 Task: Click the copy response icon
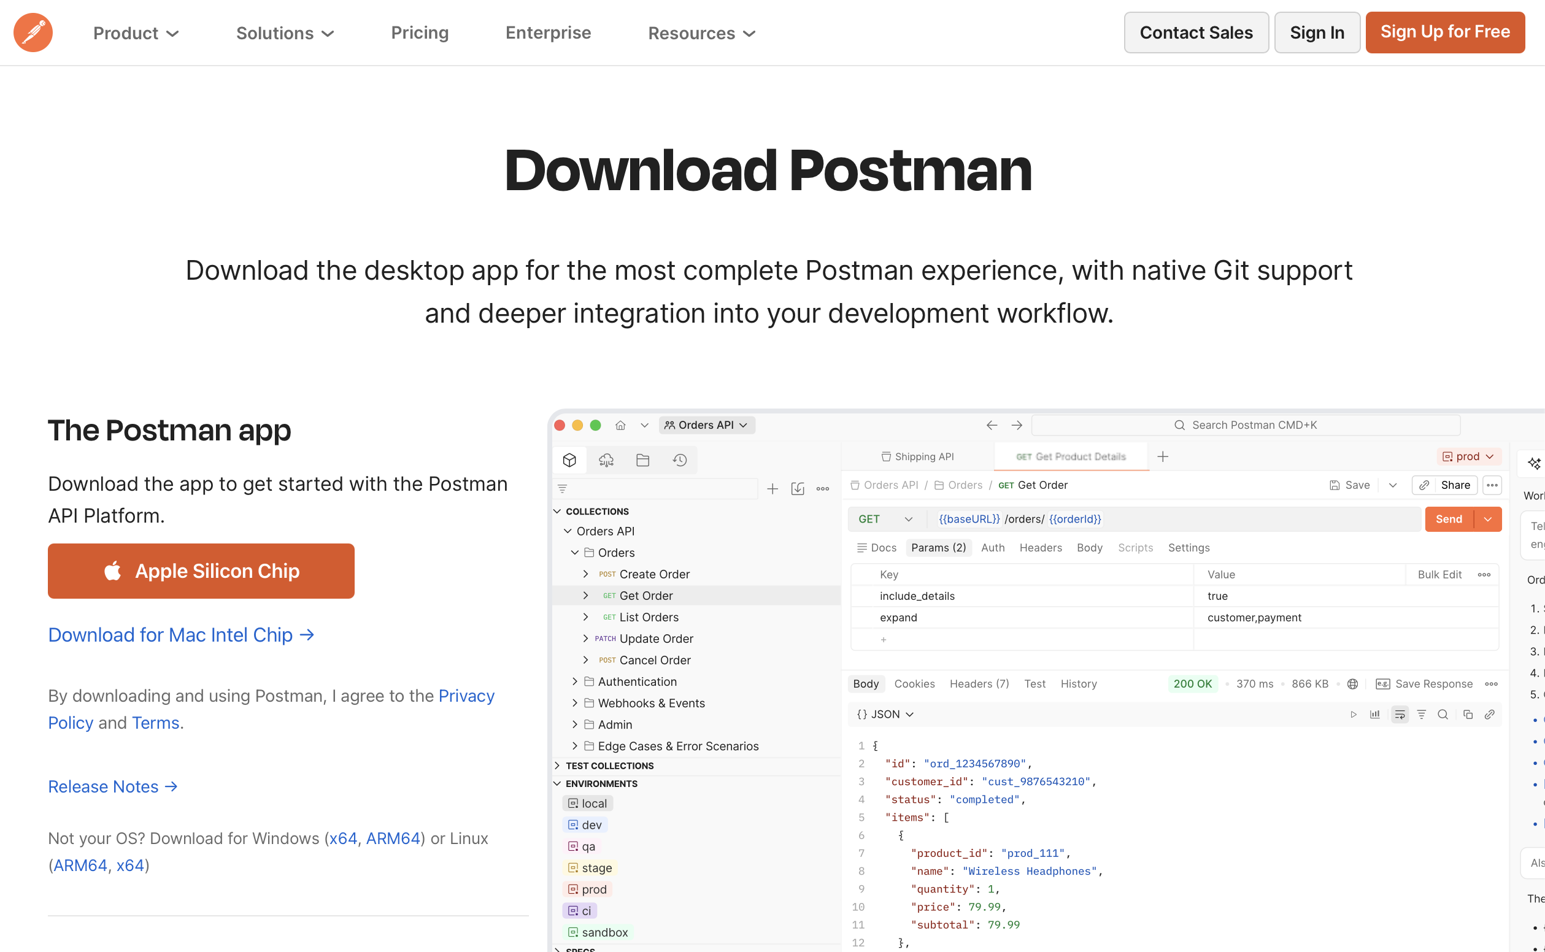1468,714
